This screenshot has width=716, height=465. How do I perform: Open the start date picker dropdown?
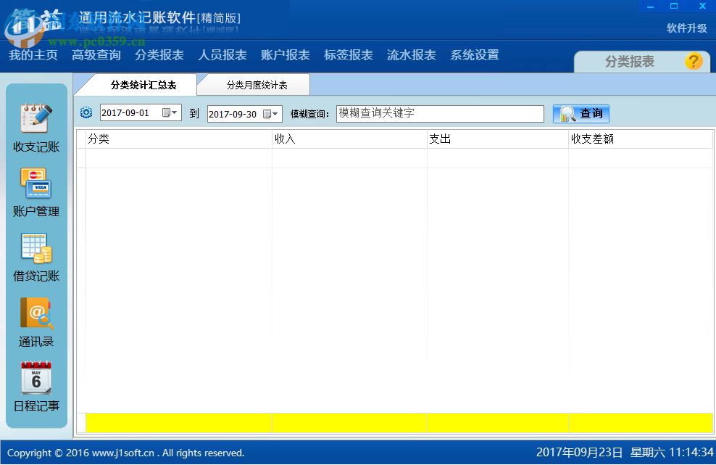pos(174,112)
